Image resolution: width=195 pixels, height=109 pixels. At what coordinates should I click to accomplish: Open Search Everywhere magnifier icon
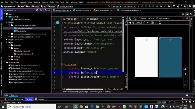190,6
